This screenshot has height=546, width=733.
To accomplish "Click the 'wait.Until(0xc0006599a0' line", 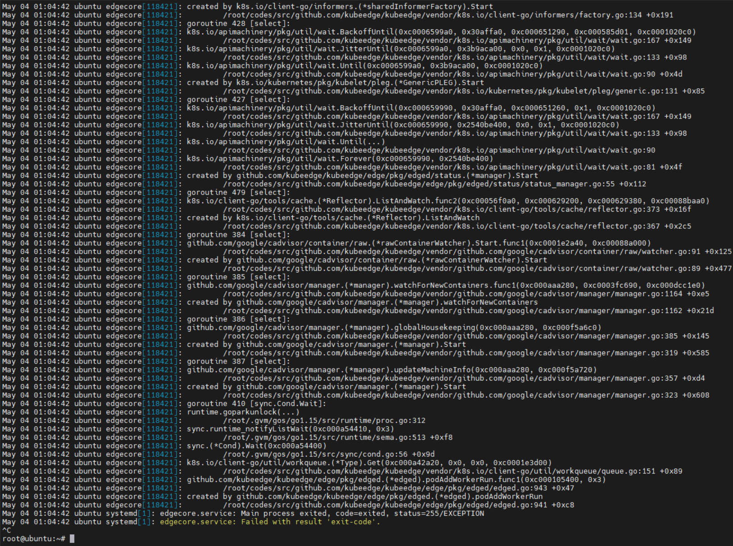I will point(273,66).
